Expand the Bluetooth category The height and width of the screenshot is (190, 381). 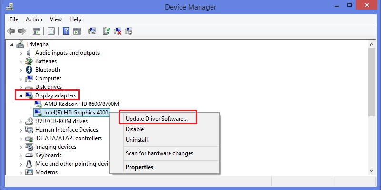coord(21,70)
